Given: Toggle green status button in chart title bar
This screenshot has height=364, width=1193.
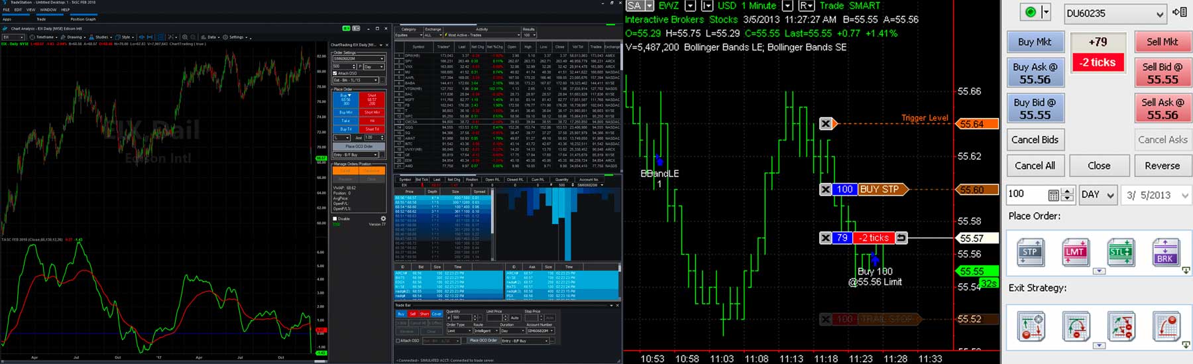Looking at the screenshot, I should pyautogui.click(x=346, y=29).
